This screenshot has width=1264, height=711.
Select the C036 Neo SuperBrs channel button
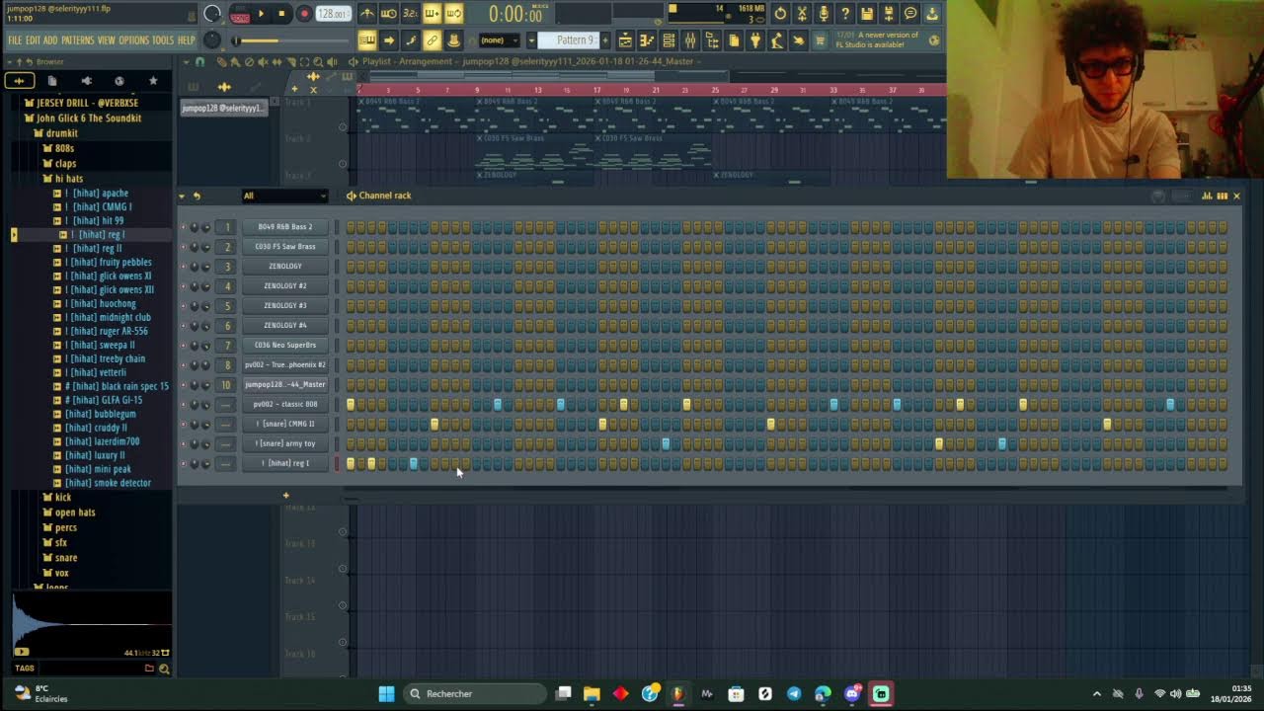285,346
